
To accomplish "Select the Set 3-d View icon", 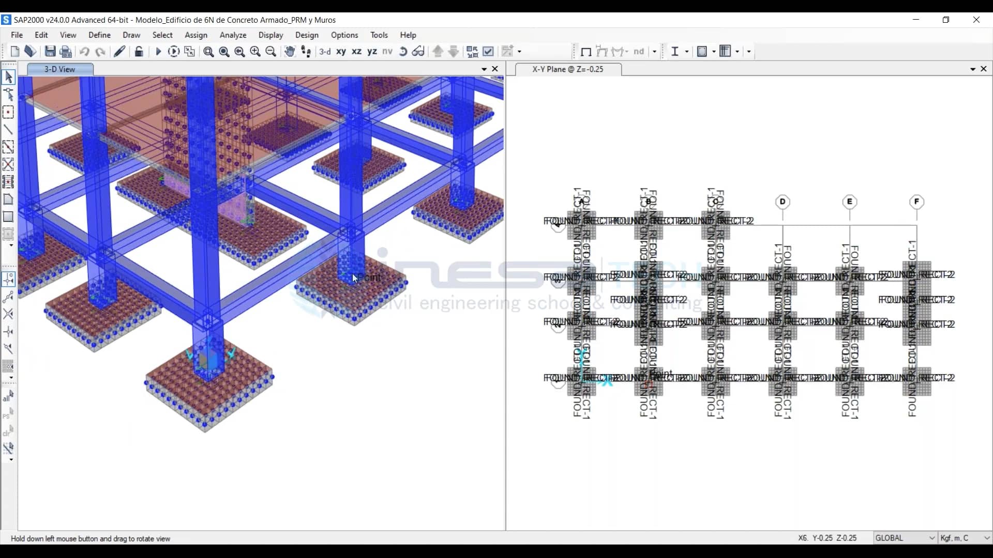I will tap(325, 51).
